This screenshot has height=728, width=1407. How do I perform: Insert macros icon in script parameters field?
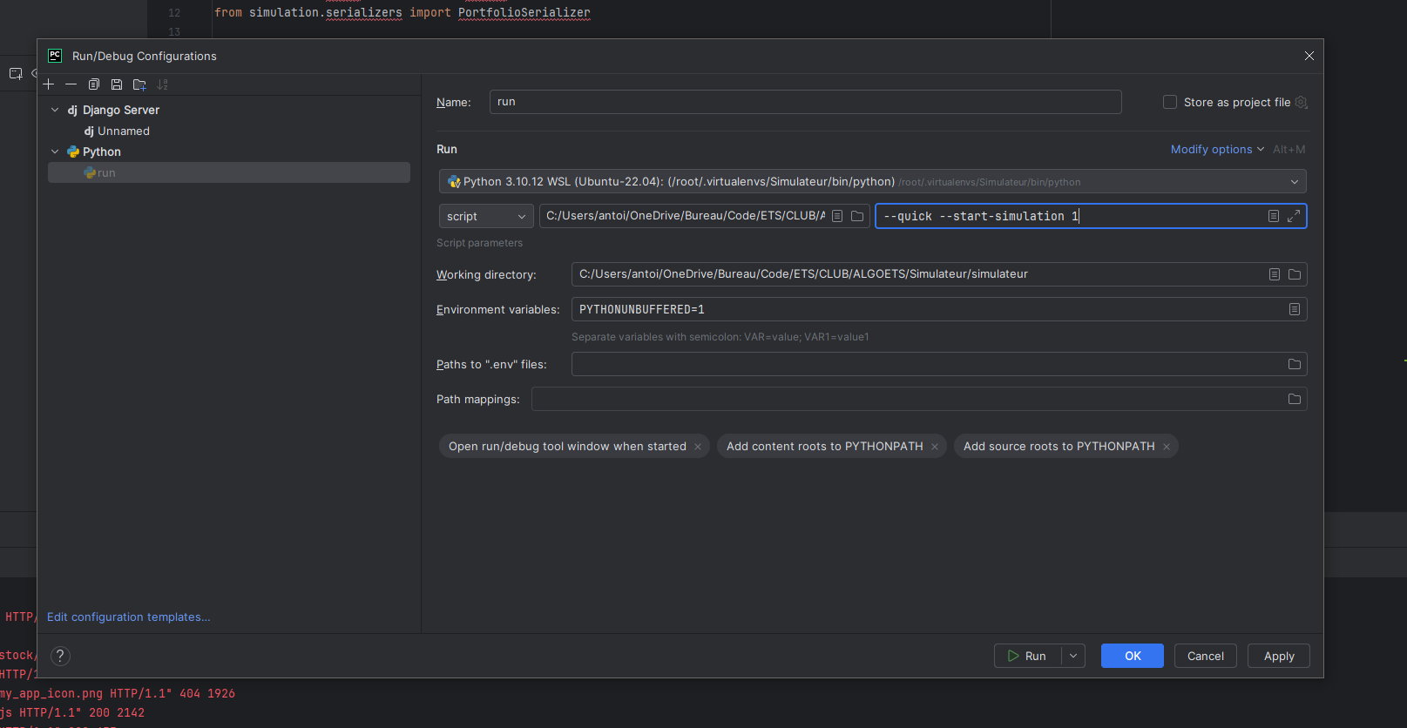(1274, 216)
